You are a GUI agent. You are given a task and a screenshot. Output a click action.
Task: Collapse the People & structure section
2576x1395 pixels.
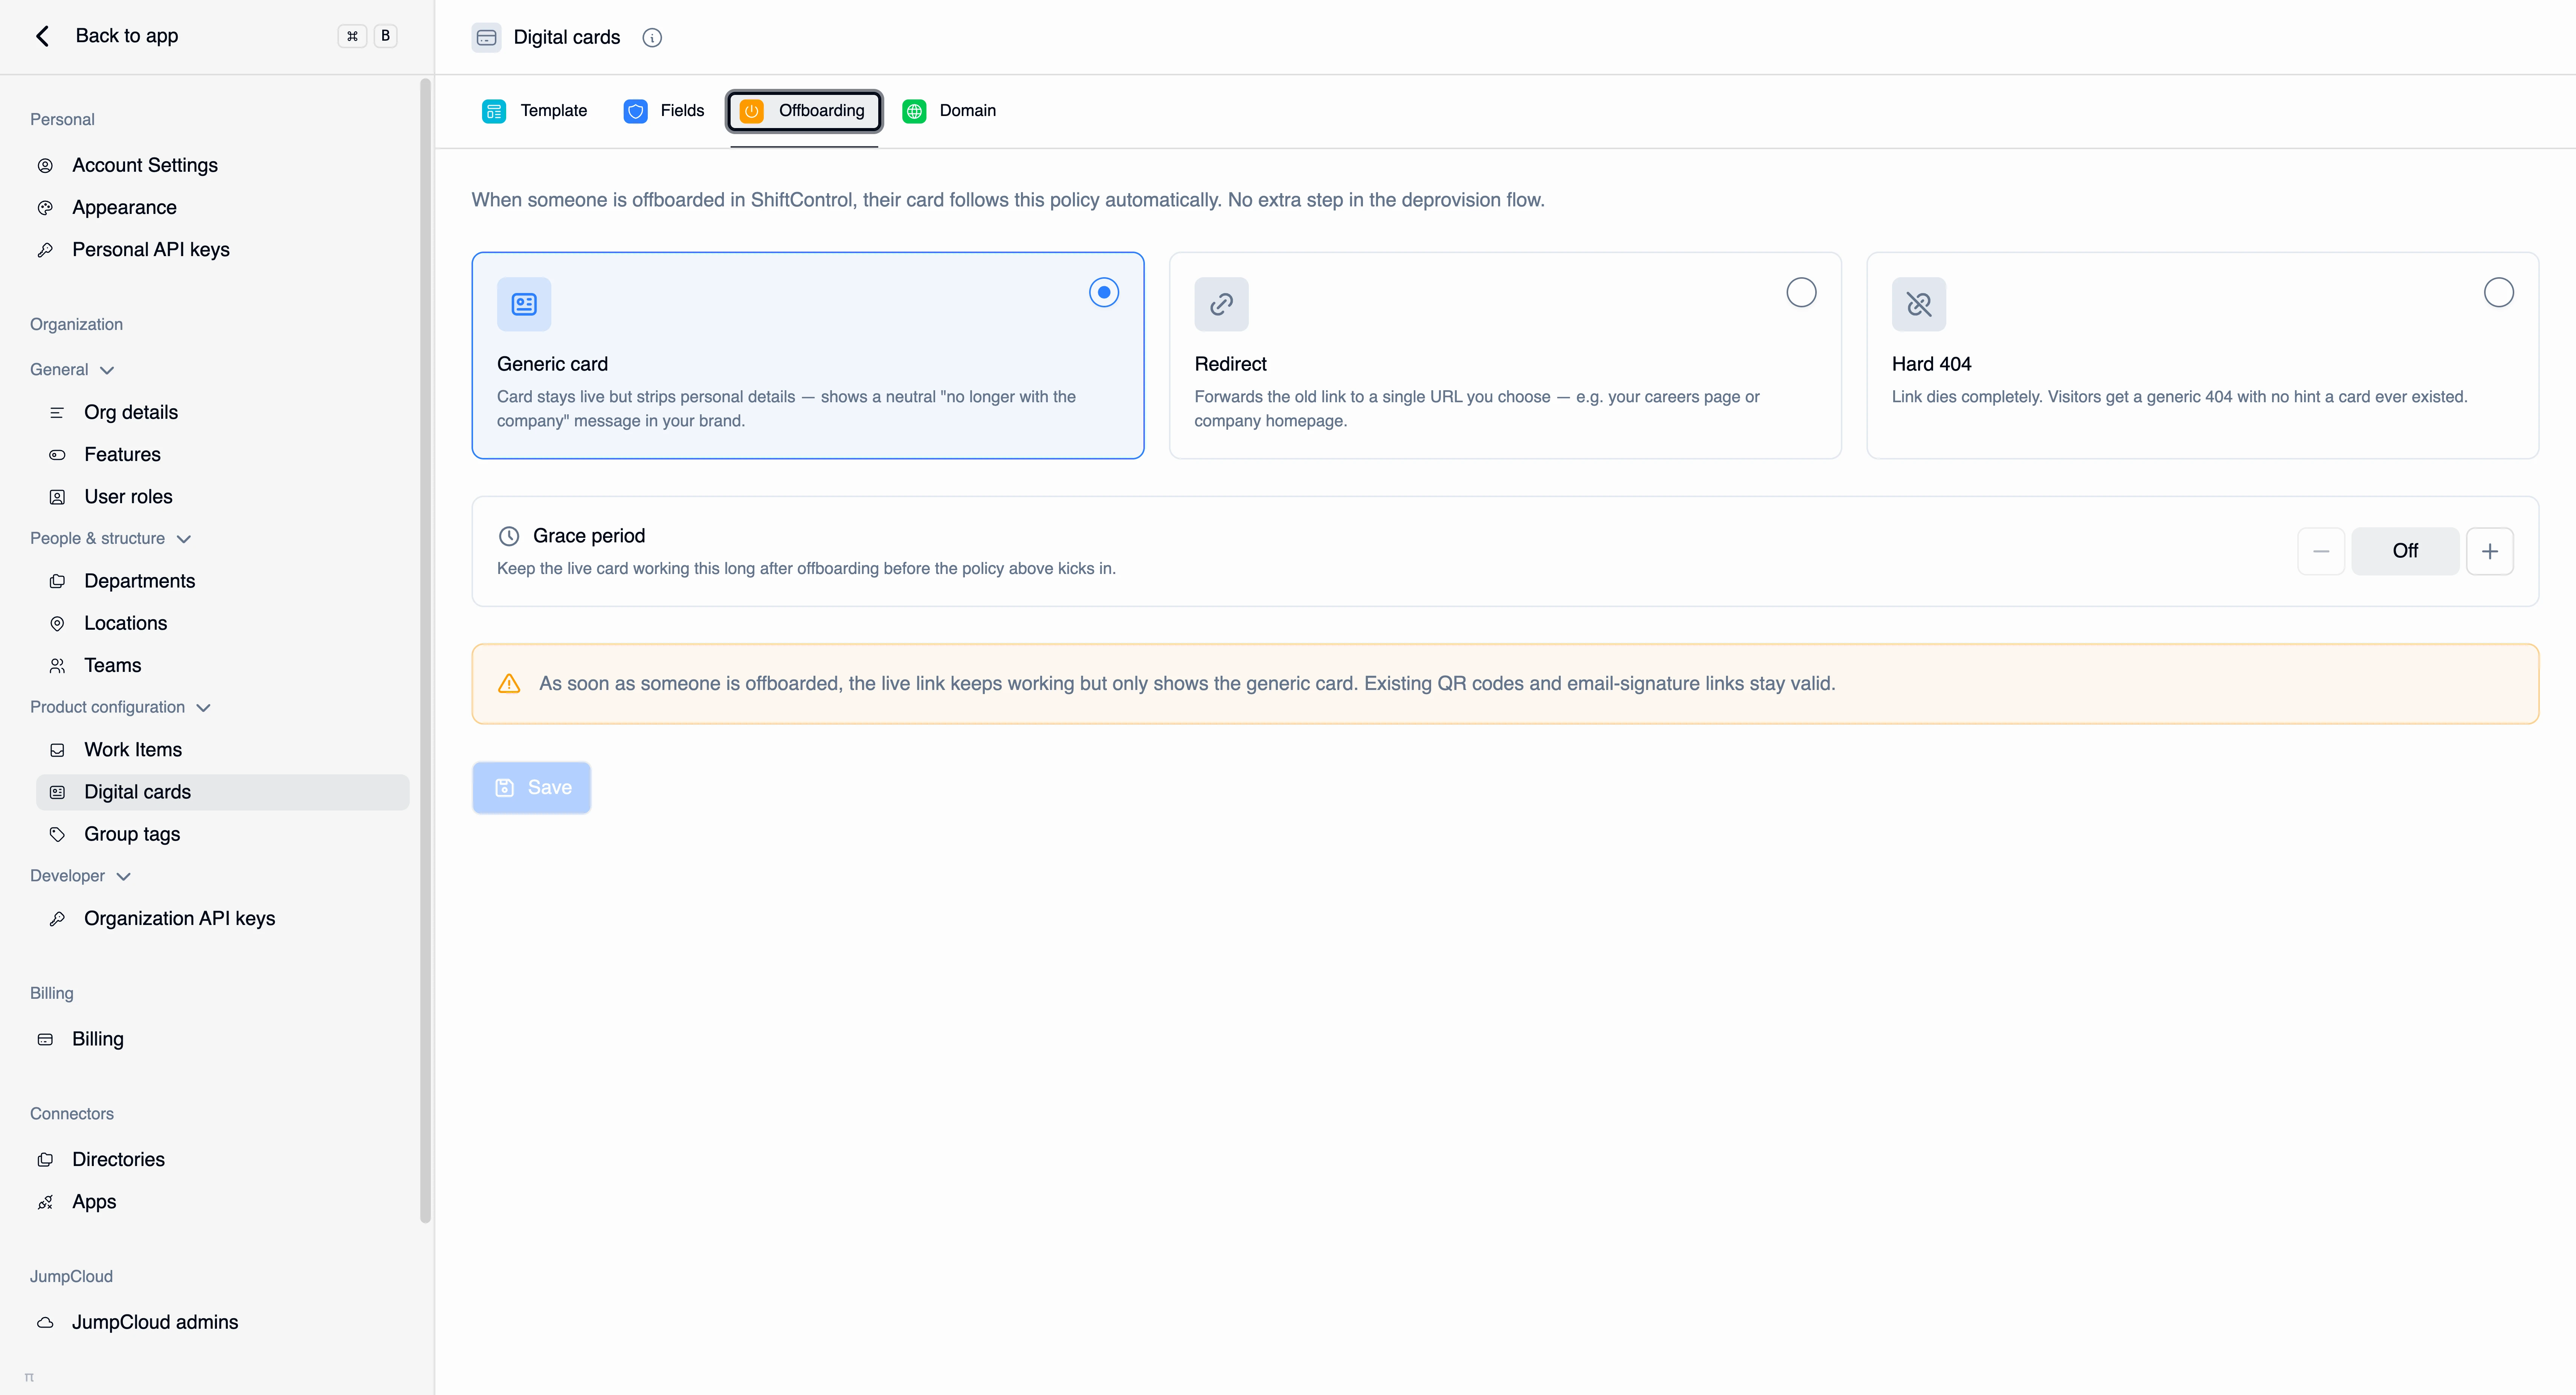click(x=184, y=539)
